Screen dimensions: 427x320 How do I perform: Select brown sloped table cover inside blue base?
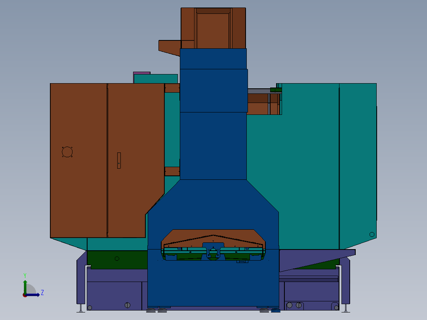tap(213, 238)
